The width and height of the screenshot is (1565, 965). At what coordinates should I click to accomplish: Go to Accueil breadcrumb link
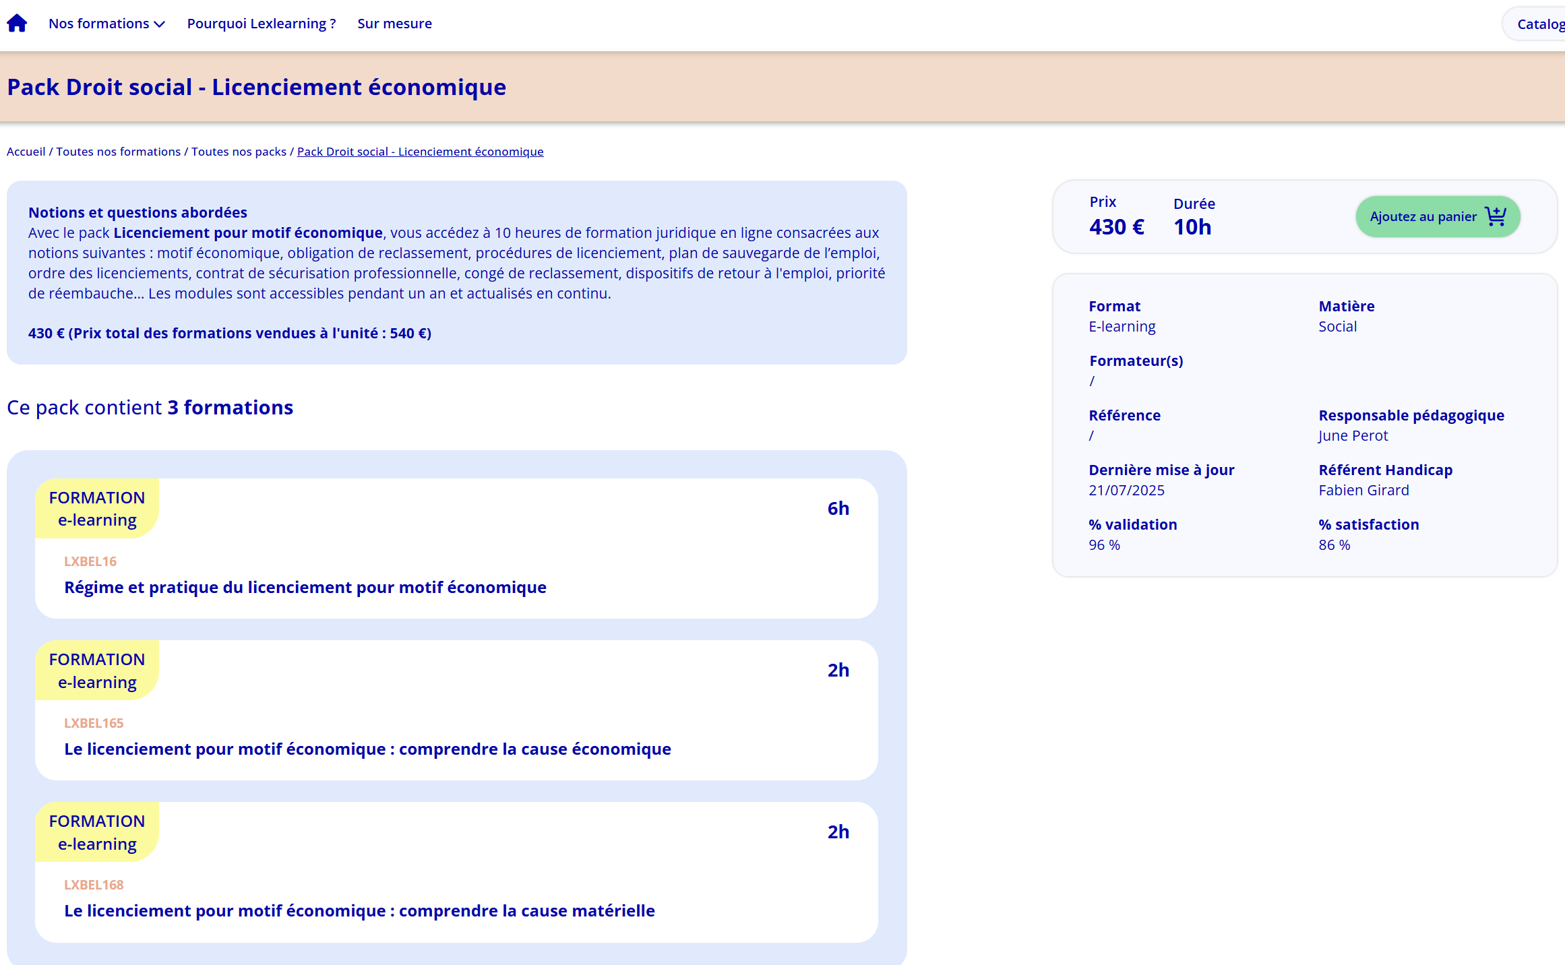tap(26, 152)
